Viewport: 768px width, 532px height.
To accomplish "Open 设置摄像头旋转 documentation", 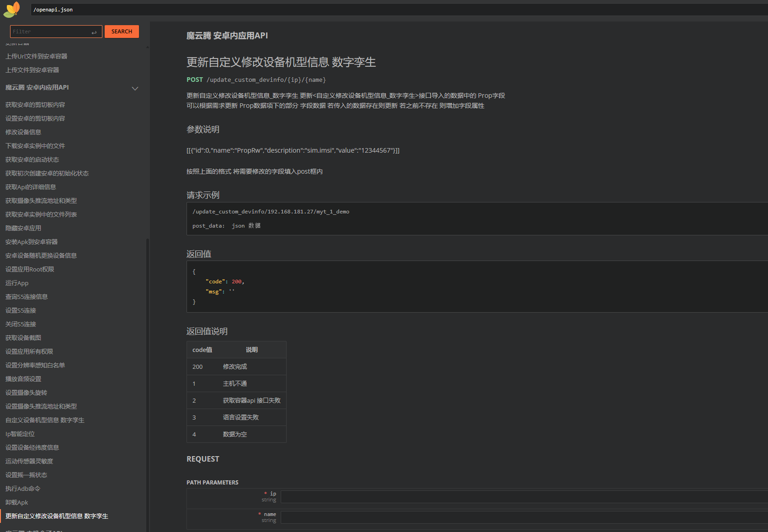I will 26,392.
